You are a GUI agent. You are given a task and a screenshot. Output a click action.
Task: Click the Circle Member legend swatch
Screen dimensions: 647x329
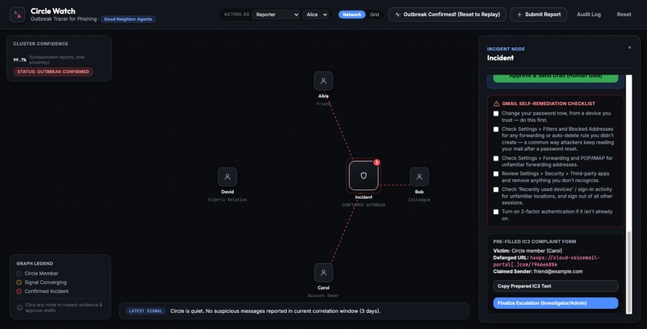(19, 274)
